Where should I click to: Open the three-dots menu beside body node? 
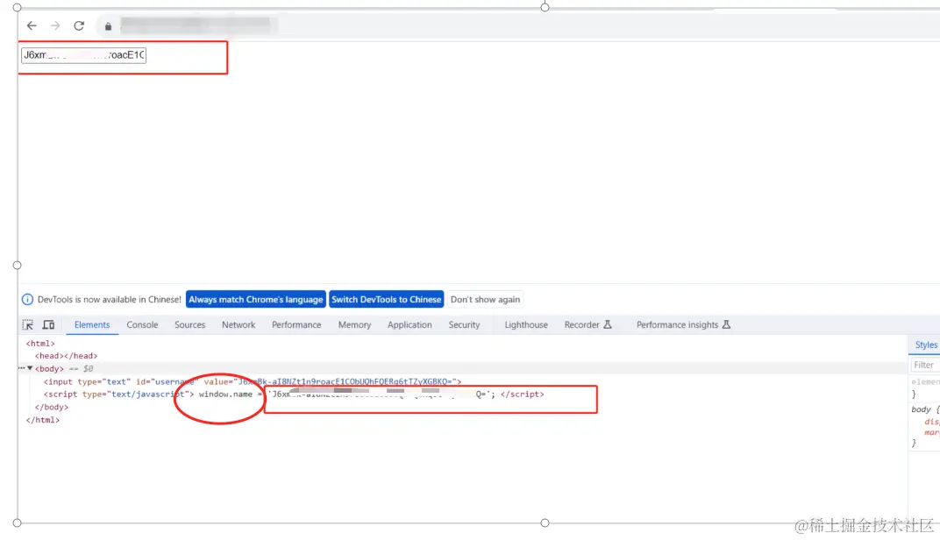point(22,368)
